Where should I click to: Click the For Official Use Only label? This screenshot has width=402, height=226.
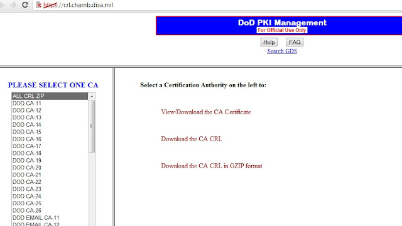[x=282, y=30]
